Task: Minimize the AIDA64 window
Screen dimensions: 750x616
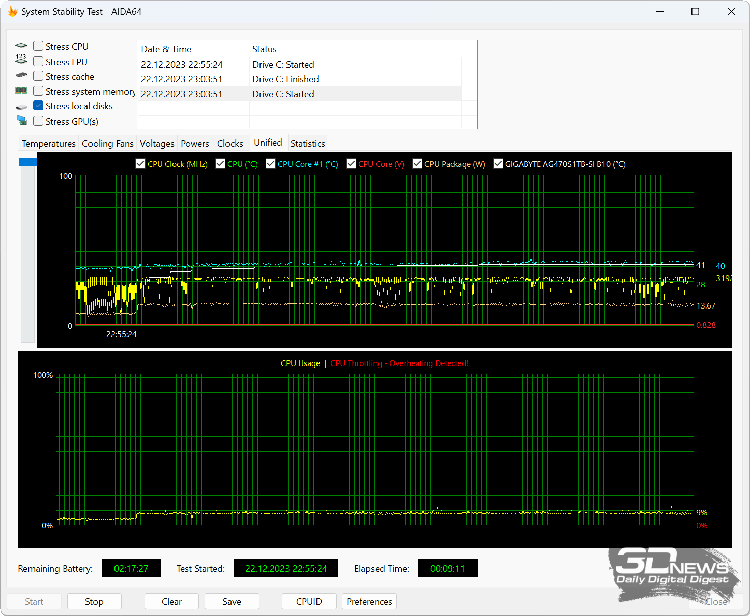Action: [660, 11]
